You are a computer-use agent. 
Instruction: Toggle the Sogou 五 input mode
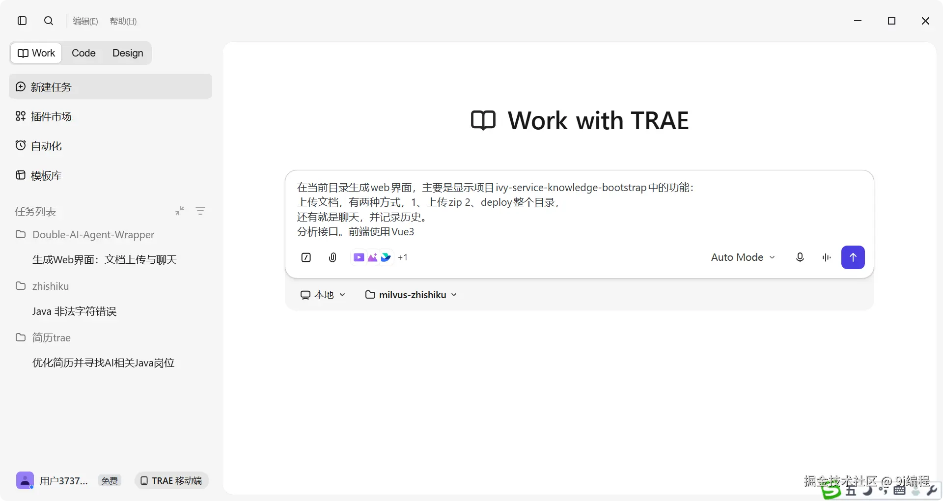pos(851,490)
